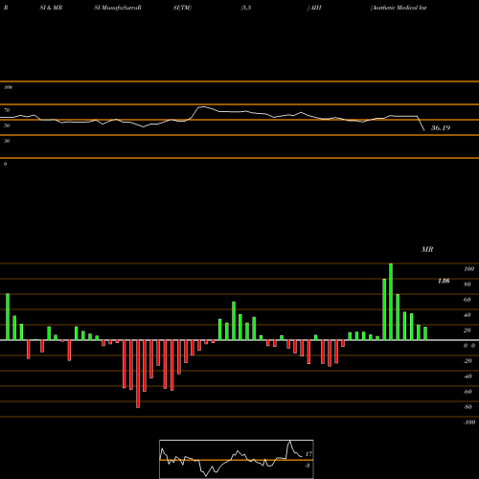Screen dimensions: 479x479
Task: Click the 30 level label on the RSI axis
Action: point(7,141)
